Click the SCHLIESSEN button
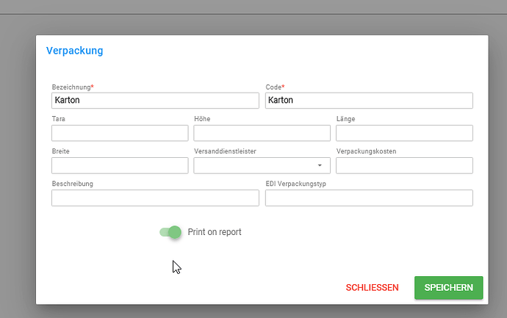The image size is (507, 318). coord(372,288)
